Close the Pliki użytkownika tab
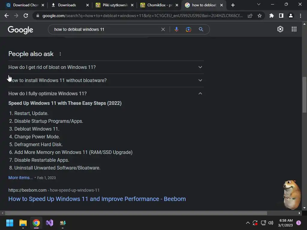Image resolution: width=307 pixels, height=230 pixels. pos(132,5)
